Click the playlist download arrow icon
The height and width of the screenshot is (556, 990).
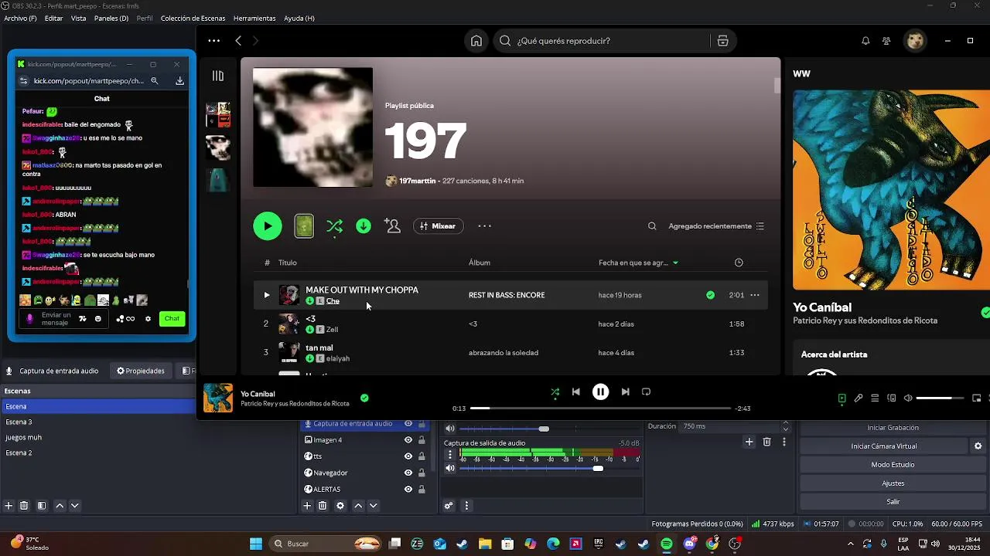click(x=364, y=226)
